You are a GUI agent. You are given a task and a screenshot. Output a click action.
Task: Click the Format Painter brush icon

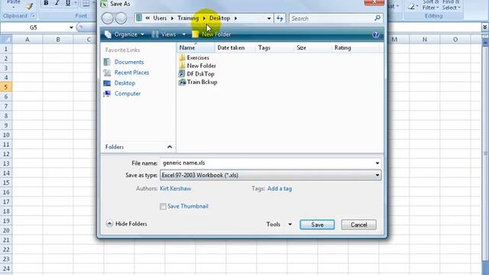(x=30, y=6)
